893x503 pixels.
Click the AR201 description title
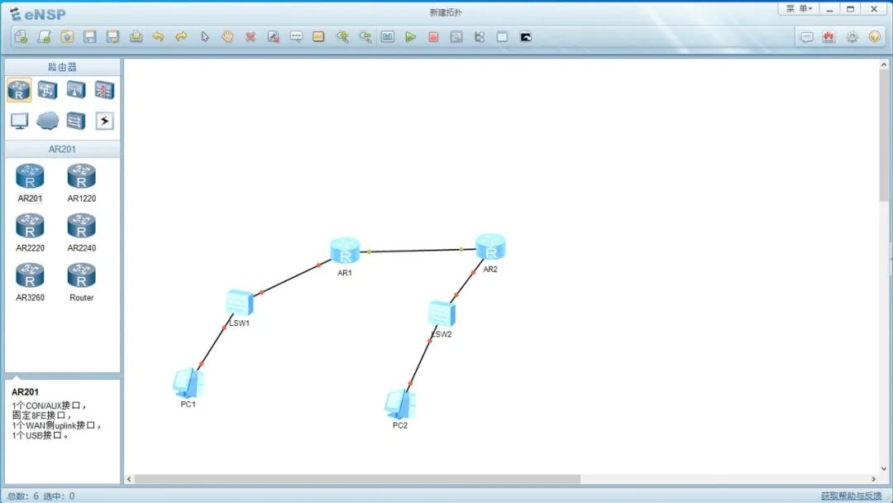(25, 392)
